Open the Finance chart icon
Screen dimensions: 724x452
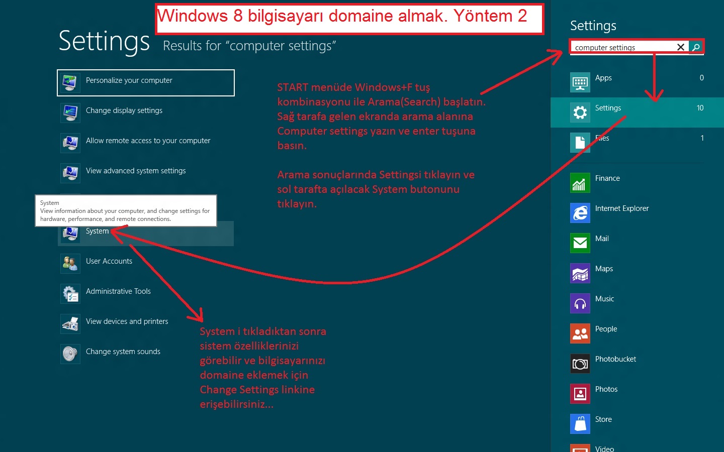tap(580, 183)
